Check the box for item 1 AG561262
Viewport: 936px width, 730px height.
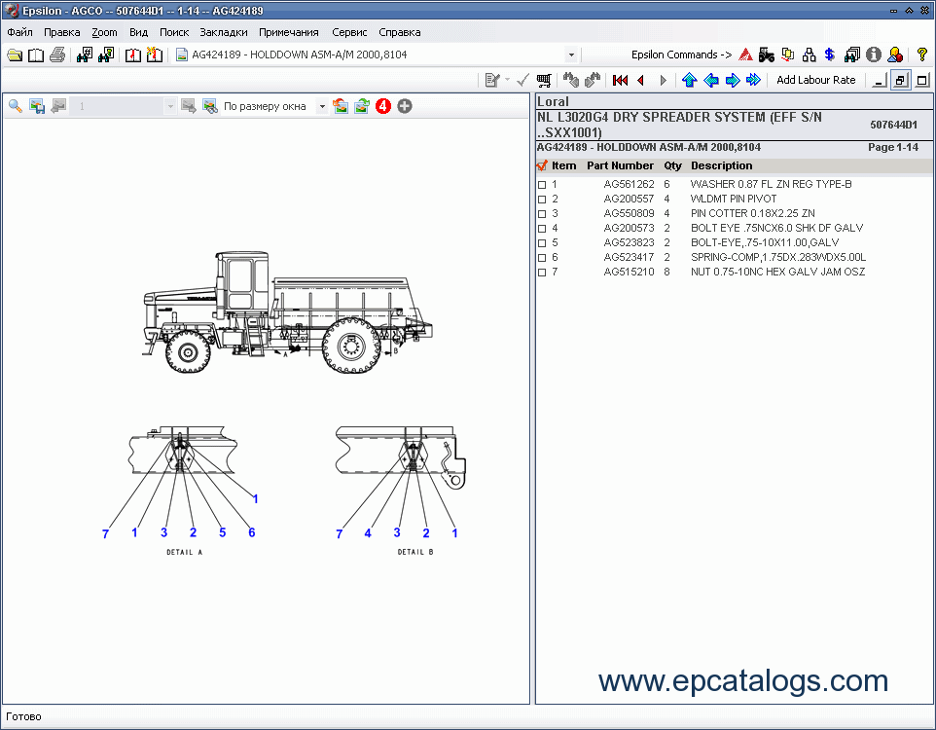coord(542,185)
